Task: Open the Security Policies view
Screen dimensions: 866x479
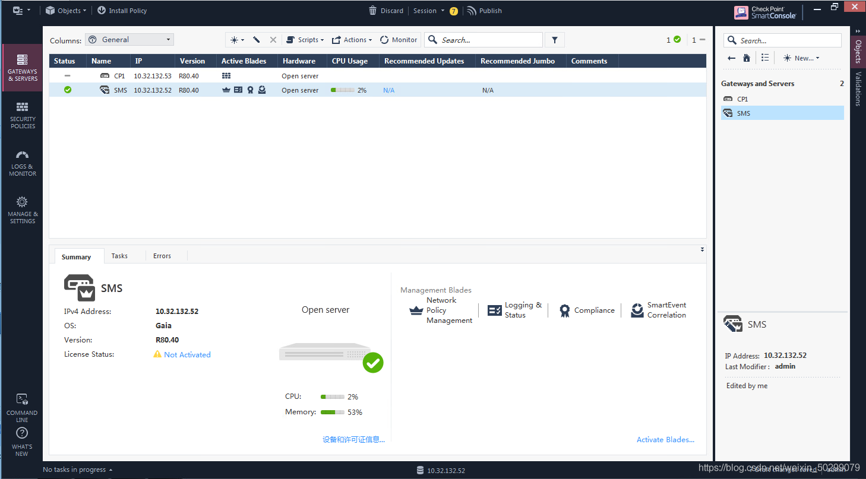Action: click(x=23, y=115)
